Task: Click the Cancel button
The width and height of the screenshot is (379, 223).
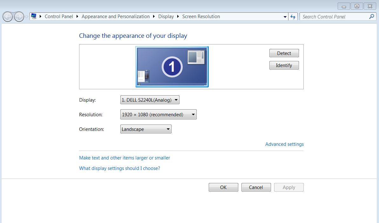Action: pos(256,187)
